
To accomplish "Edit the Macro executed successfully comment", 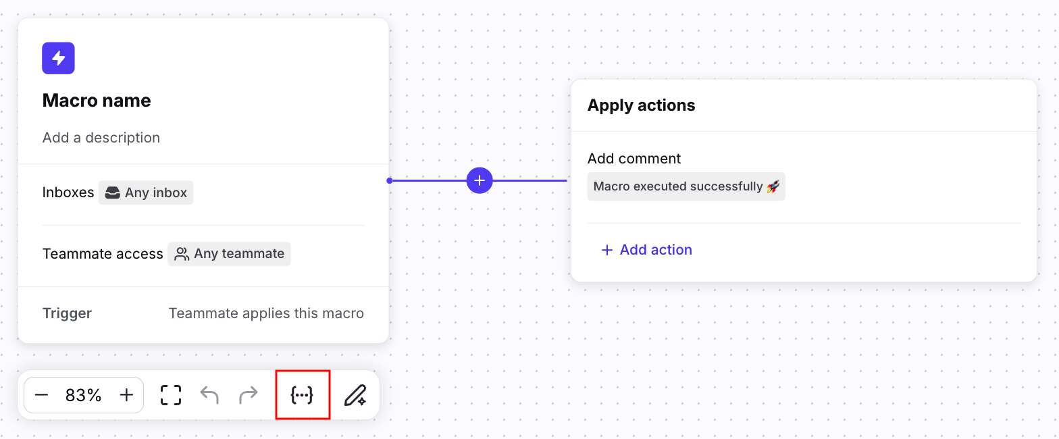I will (686, 186).
